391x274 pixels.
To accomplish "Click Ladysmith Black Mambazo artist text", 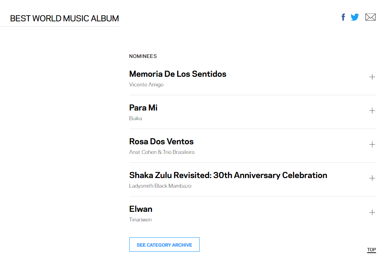I will 160,186.
